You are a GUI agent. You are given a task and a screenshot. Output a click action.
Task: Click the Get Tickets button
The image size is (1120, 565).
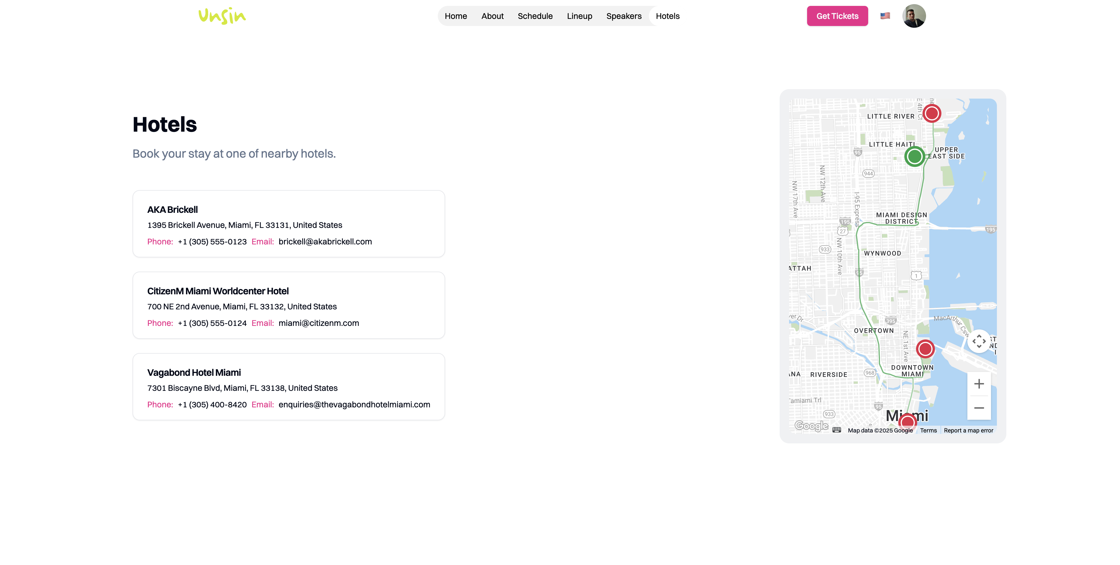tap(837, 16)
